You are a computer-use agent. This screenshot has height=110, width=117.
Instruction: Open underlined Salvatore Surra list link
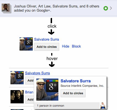pos(37,73)
